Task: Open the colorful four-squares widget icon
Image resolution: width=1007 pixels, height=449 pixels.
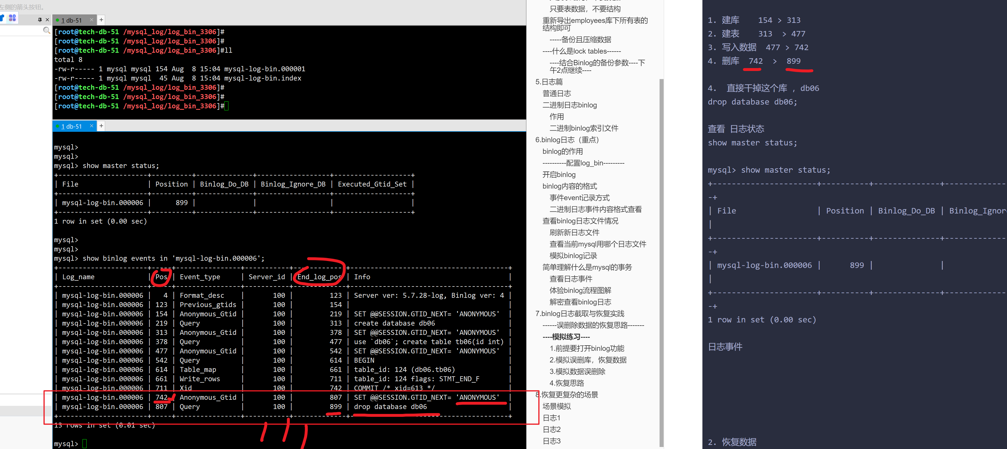Action: 12,18
